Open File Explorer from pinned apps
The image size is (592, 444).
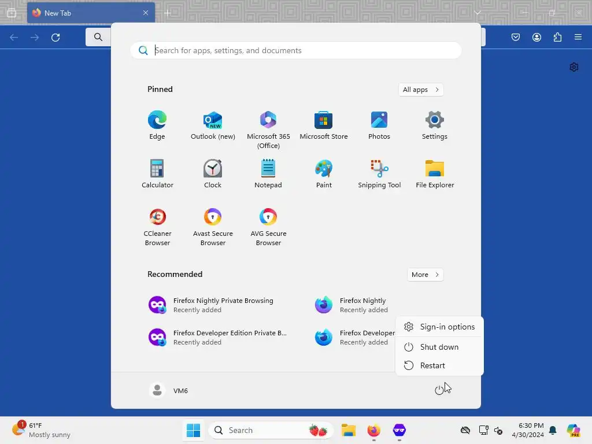click(435, 173)
